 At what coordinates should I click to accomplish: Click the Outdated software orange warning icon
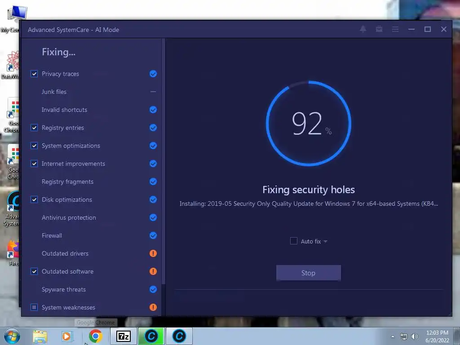click(x=153, y=271)
